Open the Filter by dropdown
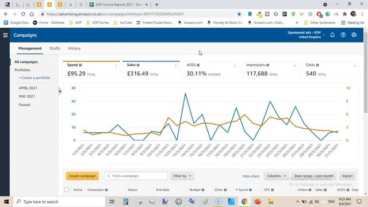Screen dimensions: 368x207 coord(182,176)
